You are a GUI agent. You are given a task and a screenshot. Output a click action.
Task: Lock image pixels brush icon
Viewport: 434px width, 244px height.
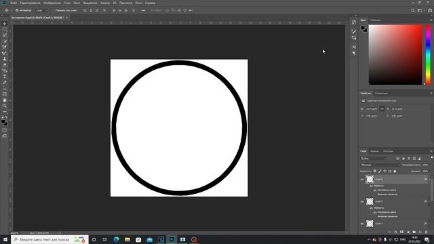[x=380, y=171]
